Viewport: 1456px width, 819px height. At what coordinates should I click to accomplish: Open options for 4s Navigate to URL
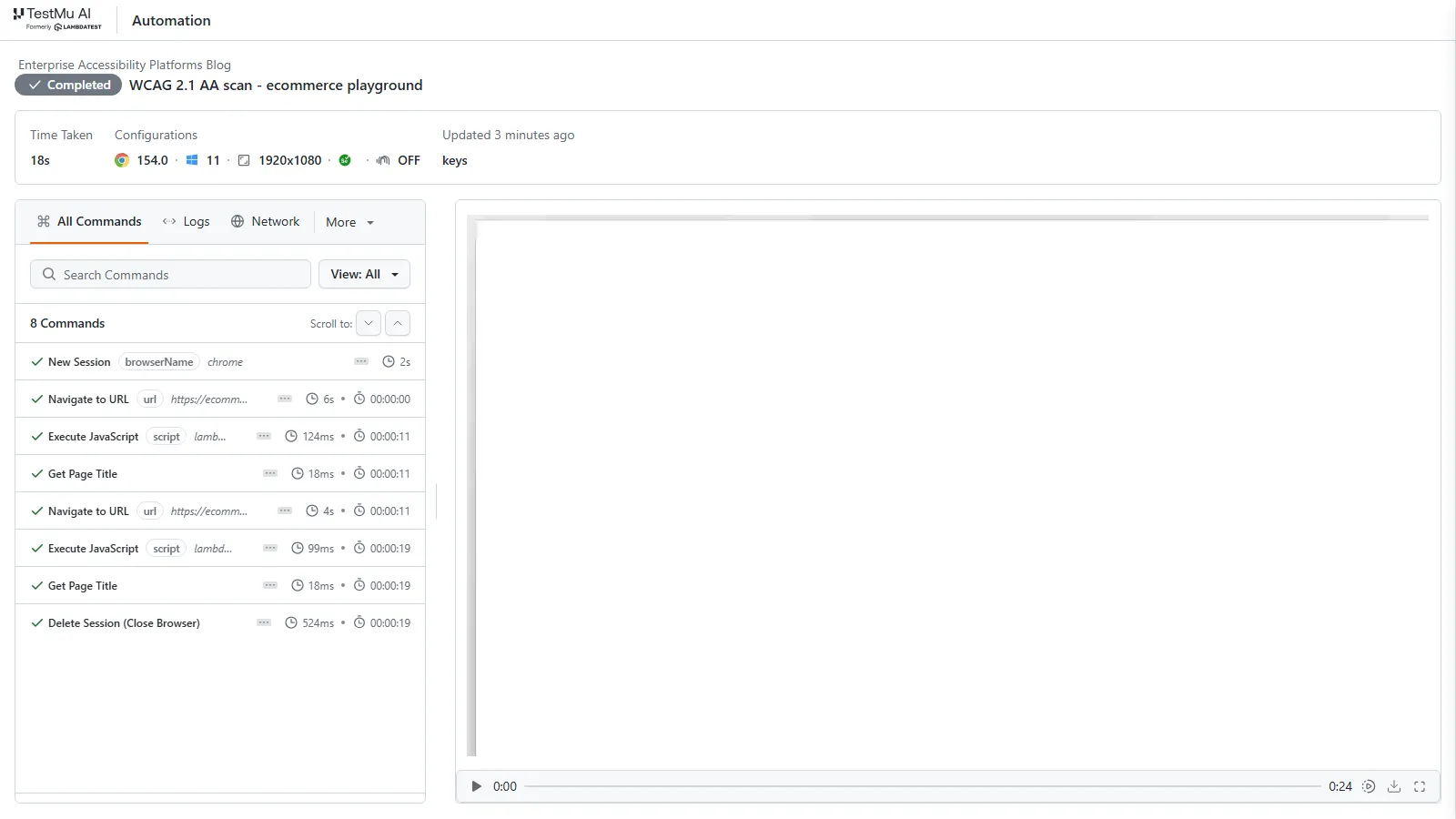285,511
